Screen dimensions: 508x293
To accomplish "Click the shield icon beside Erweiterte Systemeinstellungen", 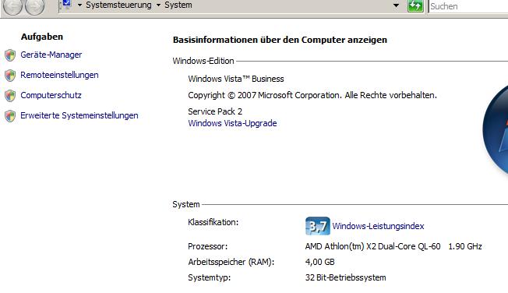I will click(x=10, y=115).
